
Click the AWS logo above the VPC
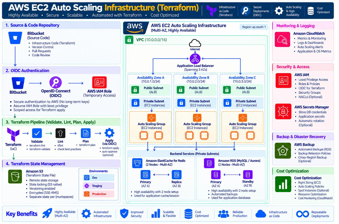(135, 28)
